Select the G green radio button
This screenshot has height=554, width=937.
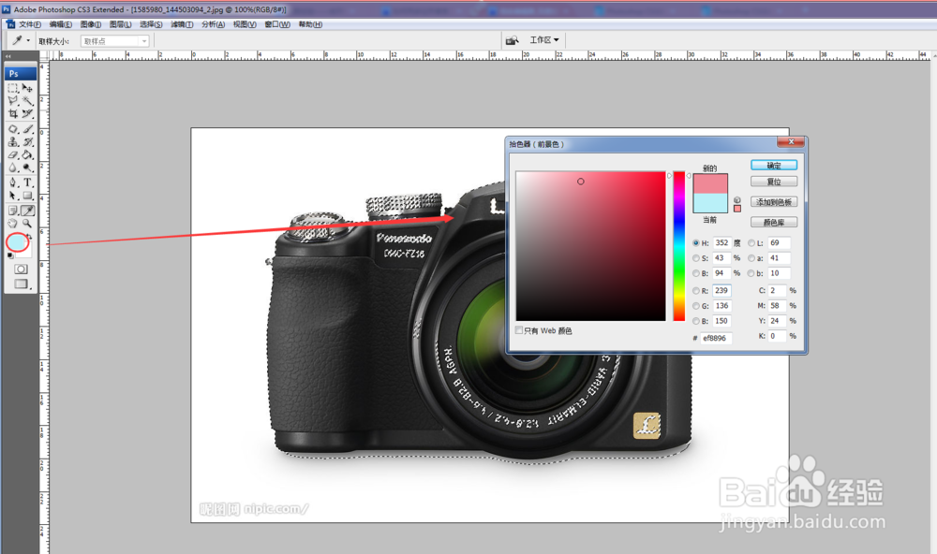pos(695,306)
